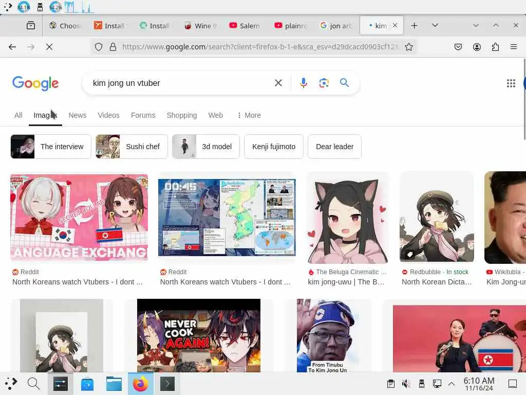The height and width of the screenshot is (395, 526).
Task: Expand the More search filters
Action: [x=249, y=115]
